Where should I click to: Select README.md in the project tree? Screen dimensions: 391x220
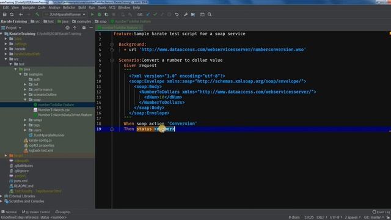click(23, 186)
